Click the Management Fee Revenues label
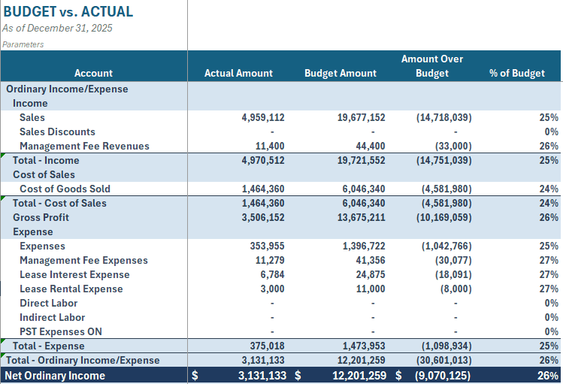Screen dimensions: 563x384 (84, 146)
